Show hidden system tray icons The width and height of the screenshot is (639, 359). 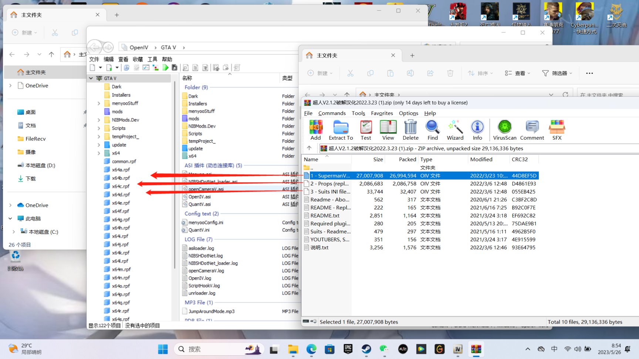[528, 349]
